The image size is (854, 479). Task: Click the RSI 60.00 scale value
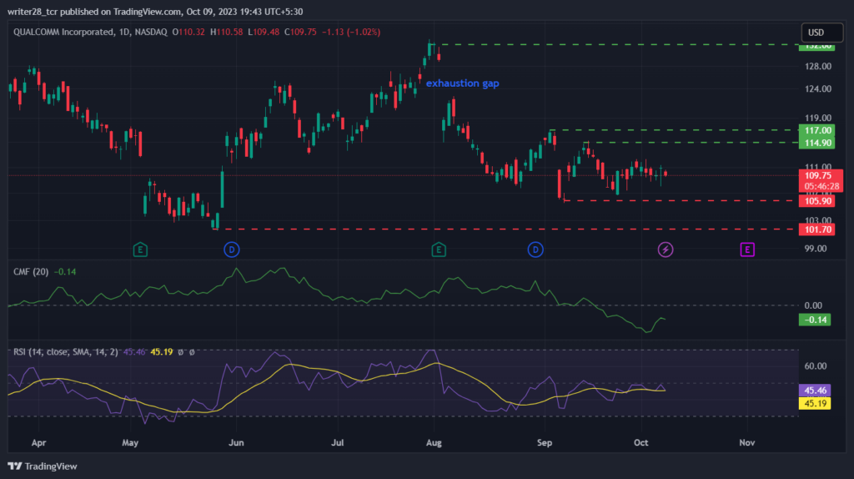pos(816,366)
